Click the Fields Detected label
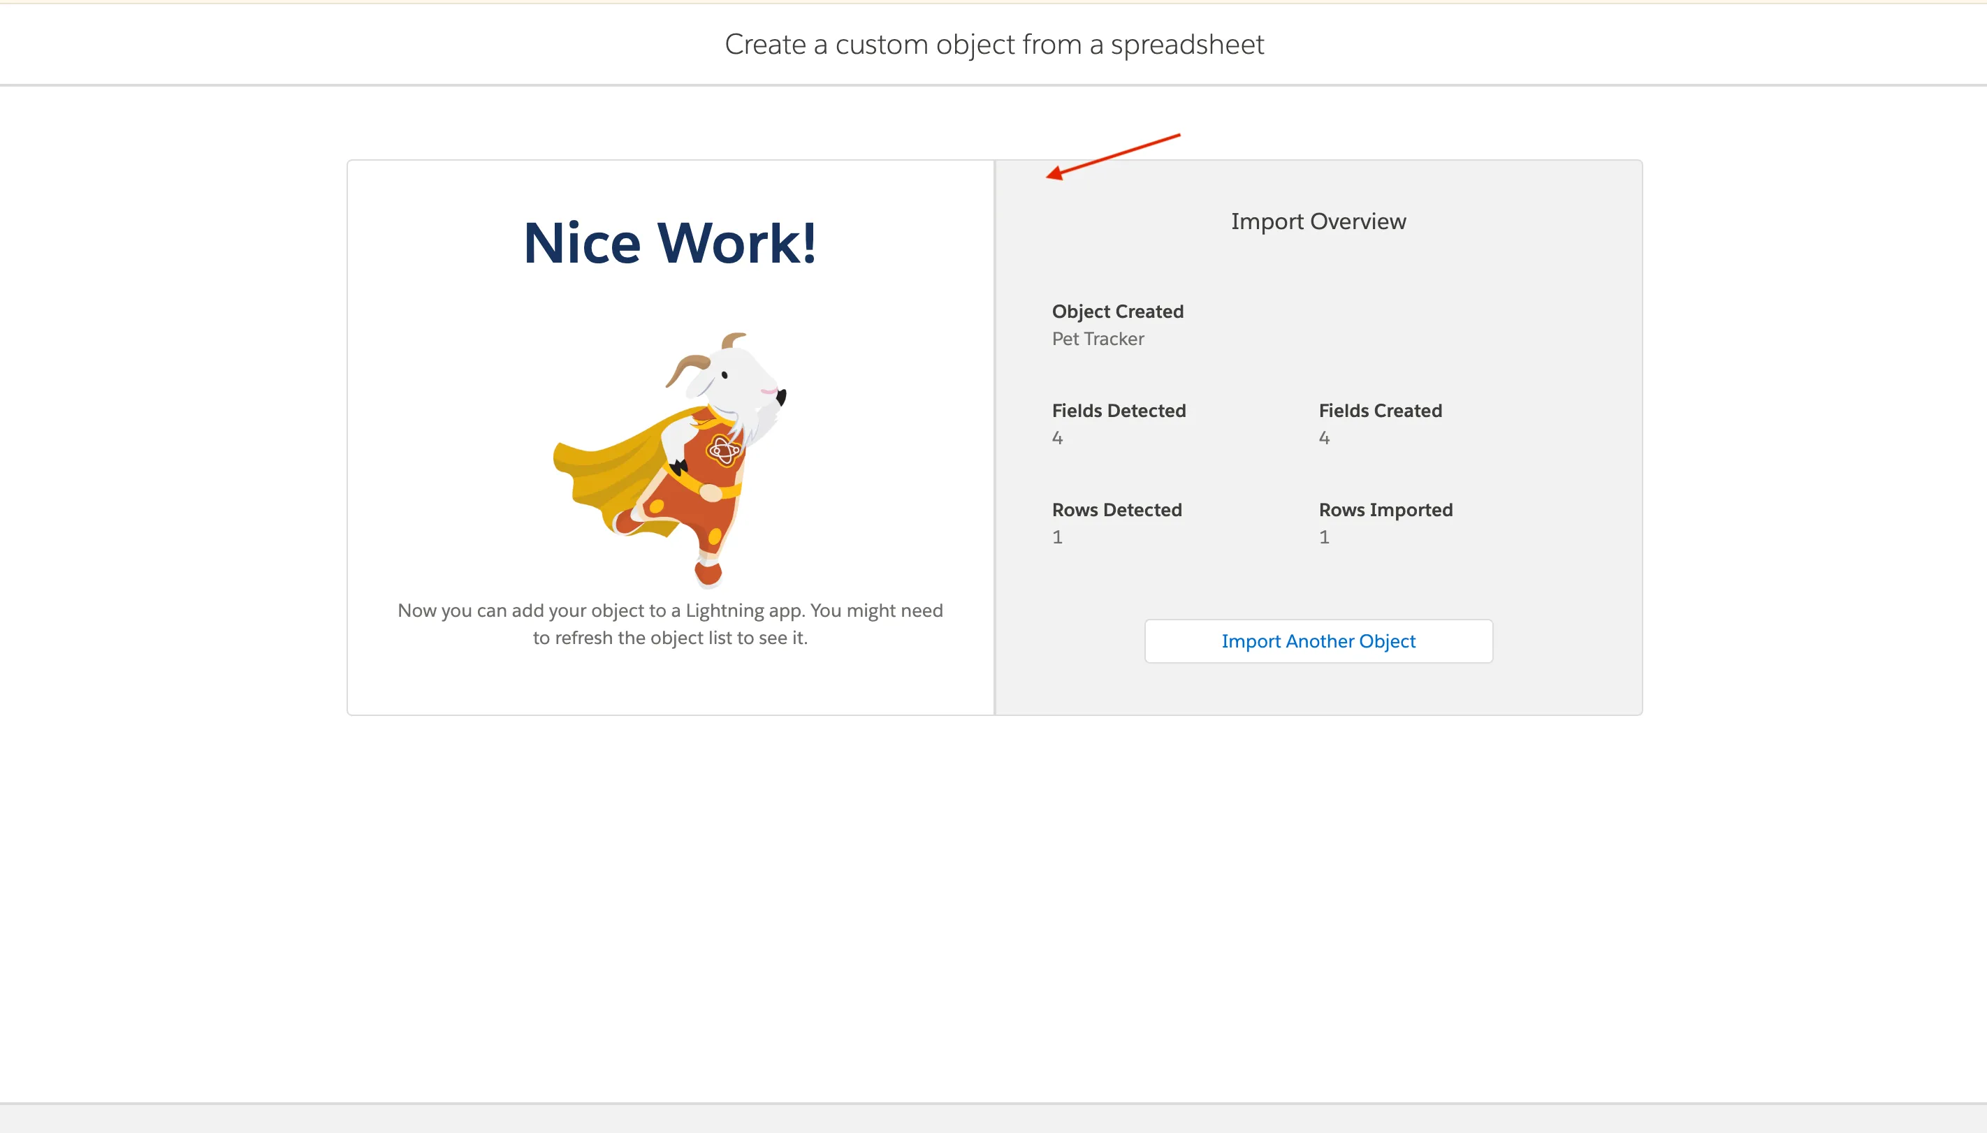 click(1119, 411)
